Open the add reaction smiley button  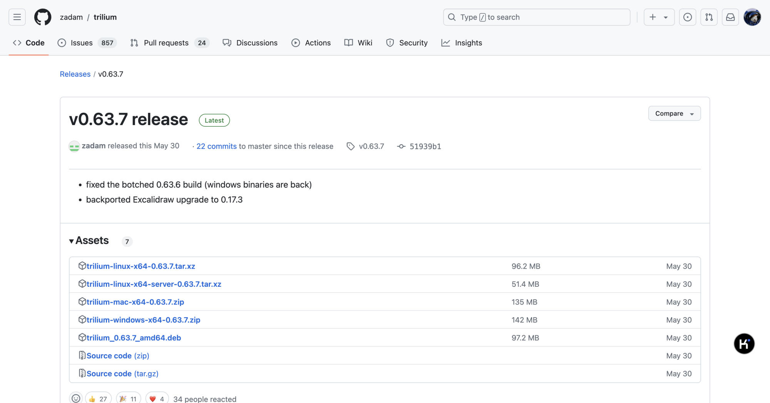click(76, 398)
